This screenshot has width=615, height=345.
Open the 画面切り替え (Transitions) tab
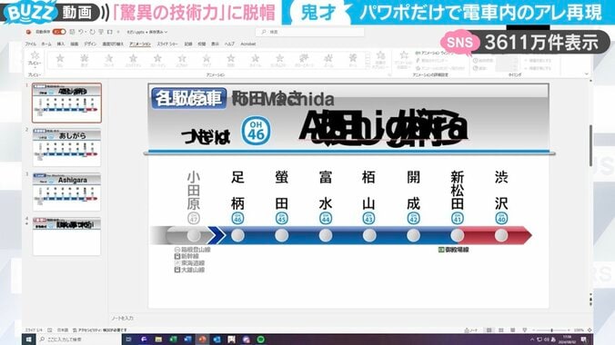tap(113, 44)
